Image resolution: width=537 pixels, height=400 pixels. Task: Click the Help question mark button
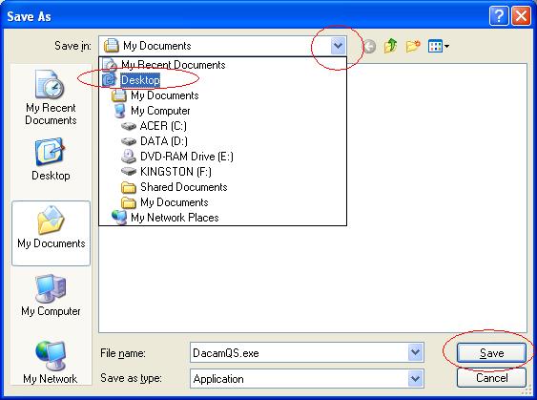[498, 16]
